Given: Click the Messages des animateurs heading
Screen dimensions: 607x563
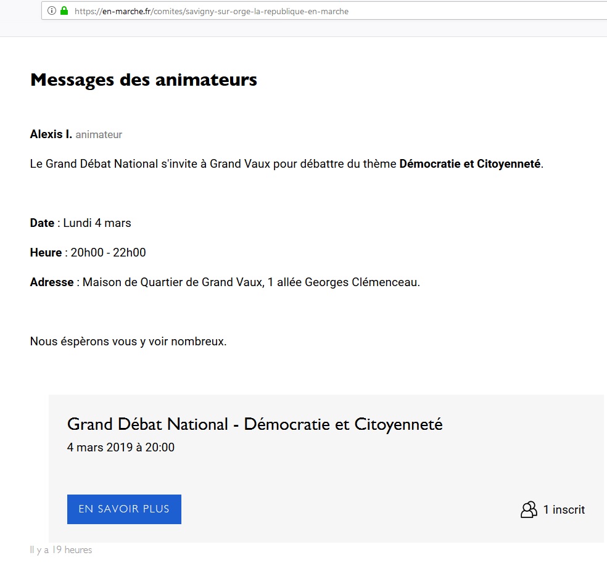Looking at the screenshot, I should click(x=143, y=79).
